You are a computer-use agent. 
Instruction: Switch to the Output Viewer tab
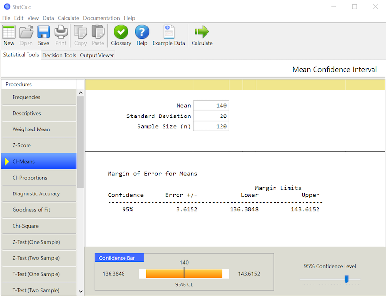[97, 55]
